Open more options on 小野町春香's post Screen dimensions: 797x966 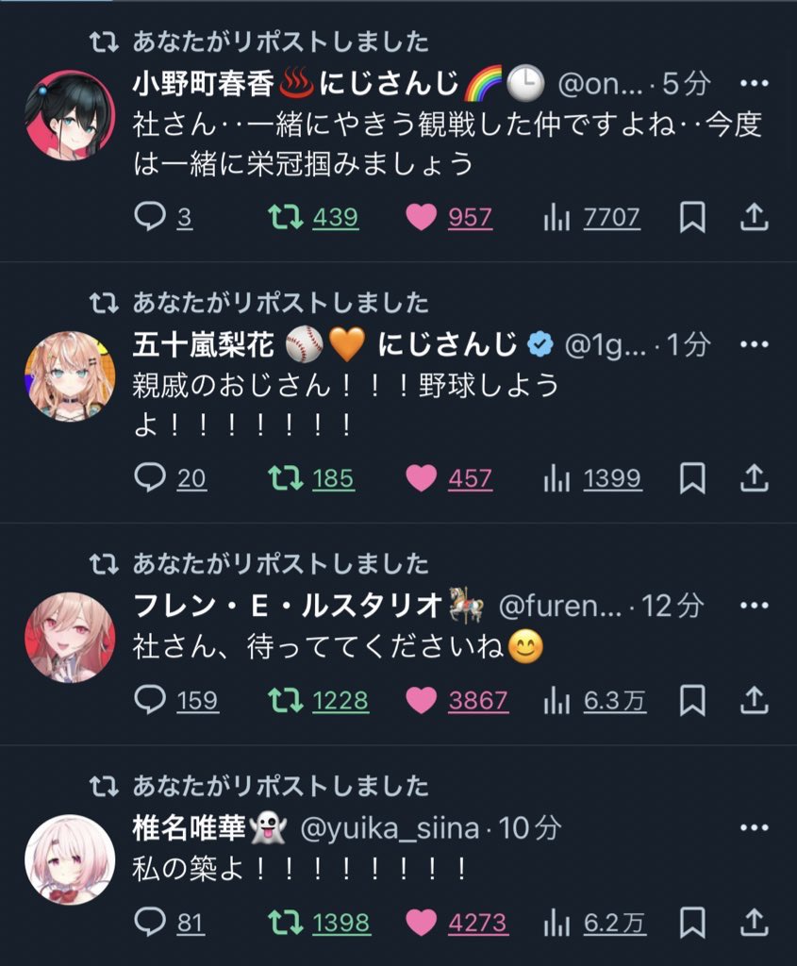point(754,83)
